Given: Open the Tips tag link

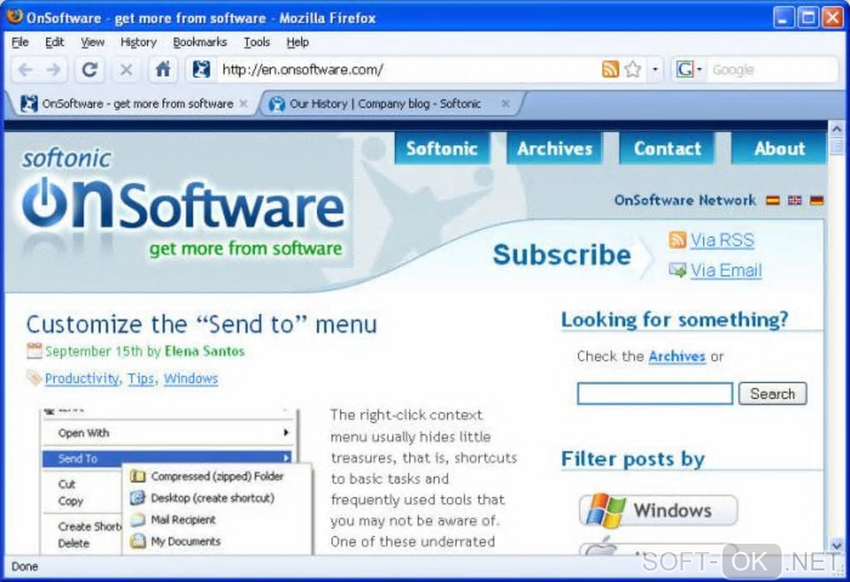Looking at the screenshot, I should tap(141, 379).
